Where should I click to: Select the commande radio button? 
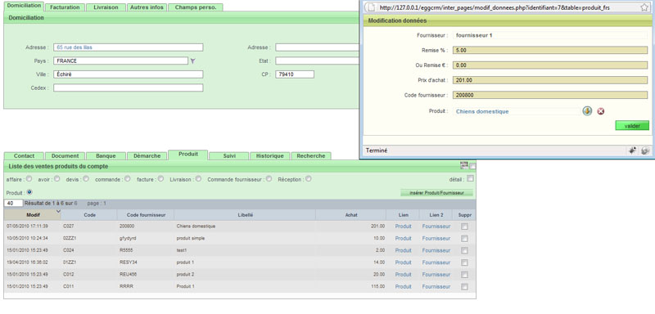click(129, 179)
